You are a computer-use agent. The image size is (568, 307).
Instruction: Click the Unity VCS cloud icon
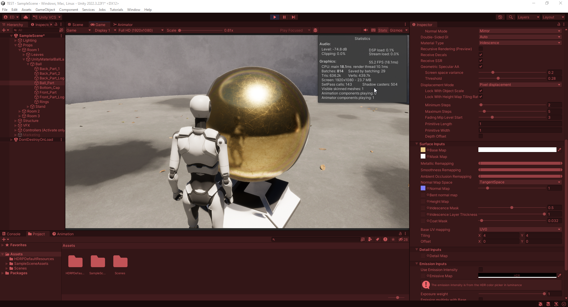click(26, 17)
